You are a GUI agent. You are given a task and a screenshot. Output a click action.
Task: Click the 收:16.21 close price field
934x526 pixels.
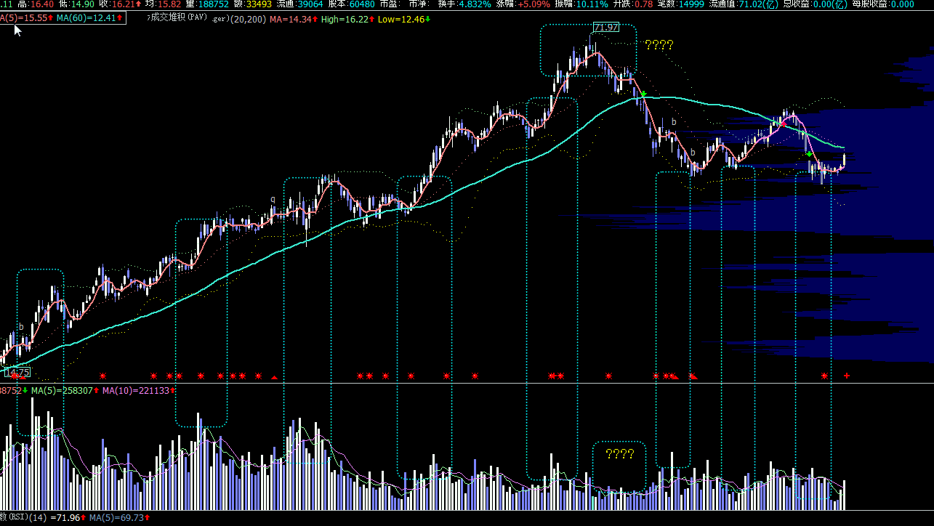(x=120, y=4)
